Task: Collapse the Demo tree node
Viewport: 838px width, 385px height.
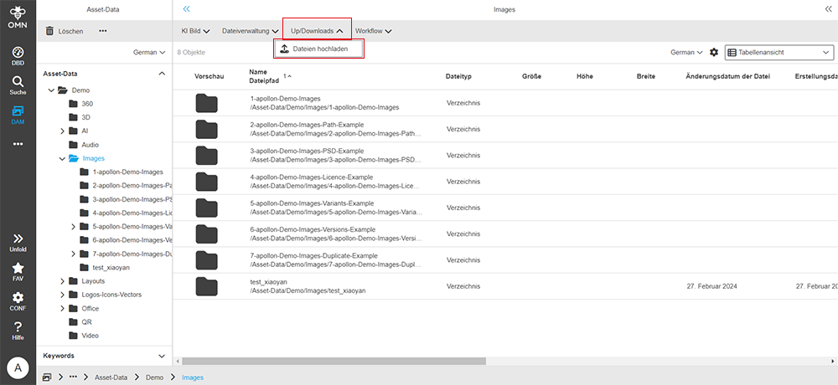Action: (51, 90)
